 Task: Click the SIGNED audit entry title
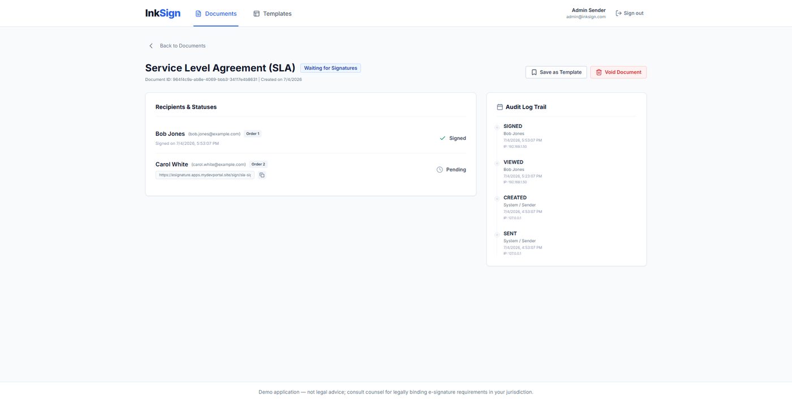[x=513, y=126]
